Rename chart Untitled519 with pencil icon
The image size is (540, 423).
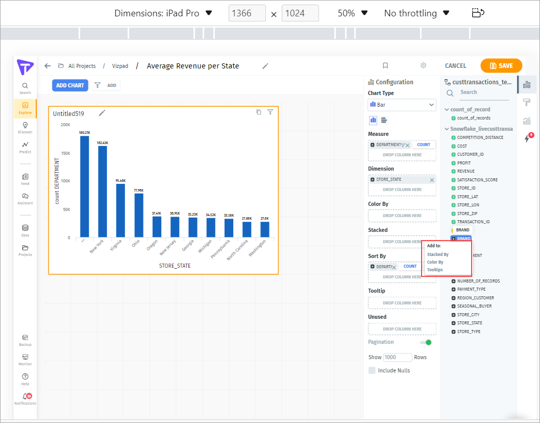pos(102,113)
